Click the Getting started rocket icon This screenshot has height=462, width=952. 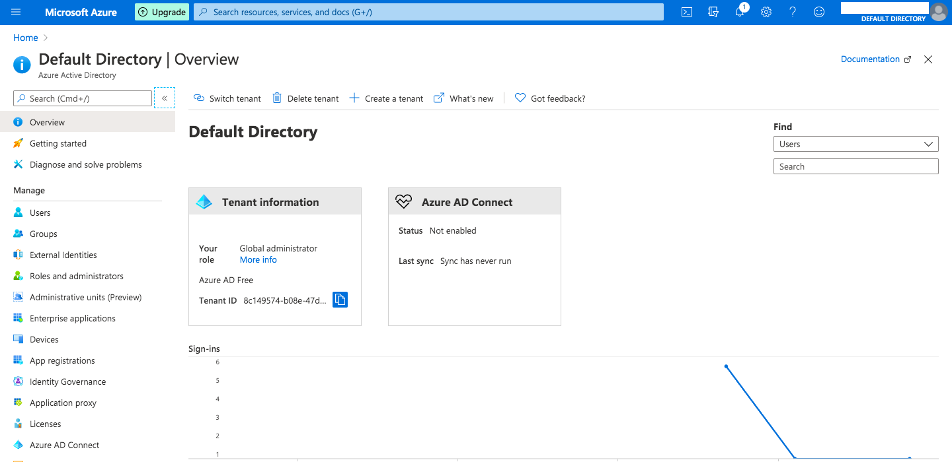tap(18, 143)
